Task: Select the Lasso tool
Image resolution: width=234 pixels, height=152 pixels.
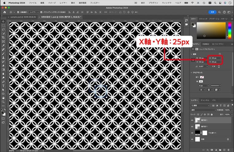Action: coord(3,29)
